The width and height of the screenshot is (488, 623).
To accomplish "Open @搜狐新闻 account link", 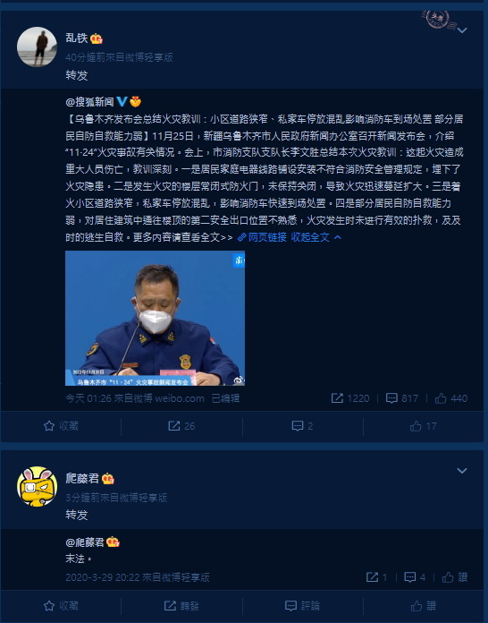I will click(x=89, y=102).
